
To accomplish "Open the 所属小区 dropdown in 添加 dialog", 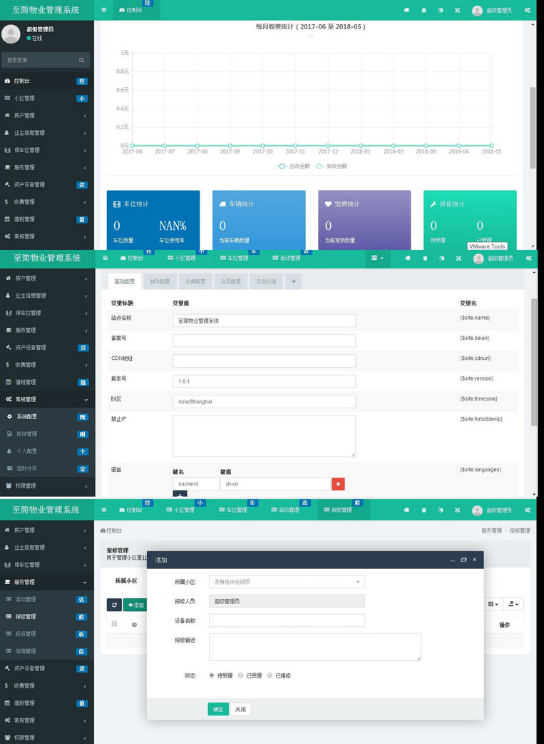I will click(x=287, y=582).
